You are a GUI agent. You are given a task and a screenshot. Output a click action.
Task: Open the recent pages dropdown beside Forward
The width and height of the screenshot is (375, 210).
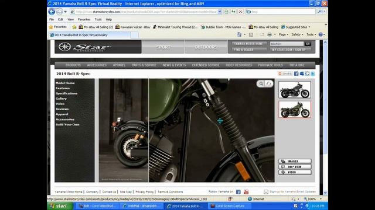pos(65,12)
